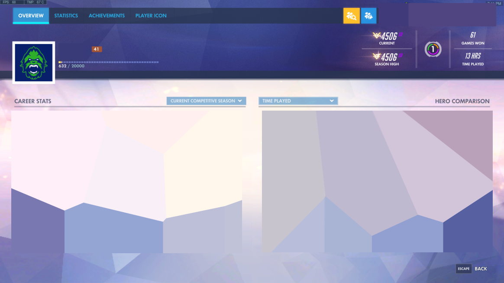
Task: Click the current rating rank emblem
Action: tap(376, 35)
